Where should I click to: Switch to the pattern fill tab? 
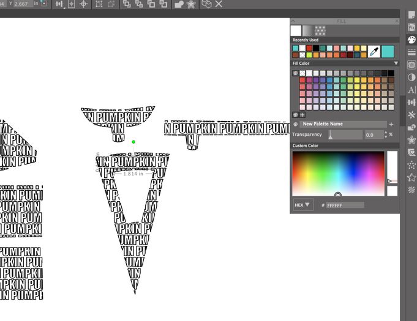tap(319, 30)
